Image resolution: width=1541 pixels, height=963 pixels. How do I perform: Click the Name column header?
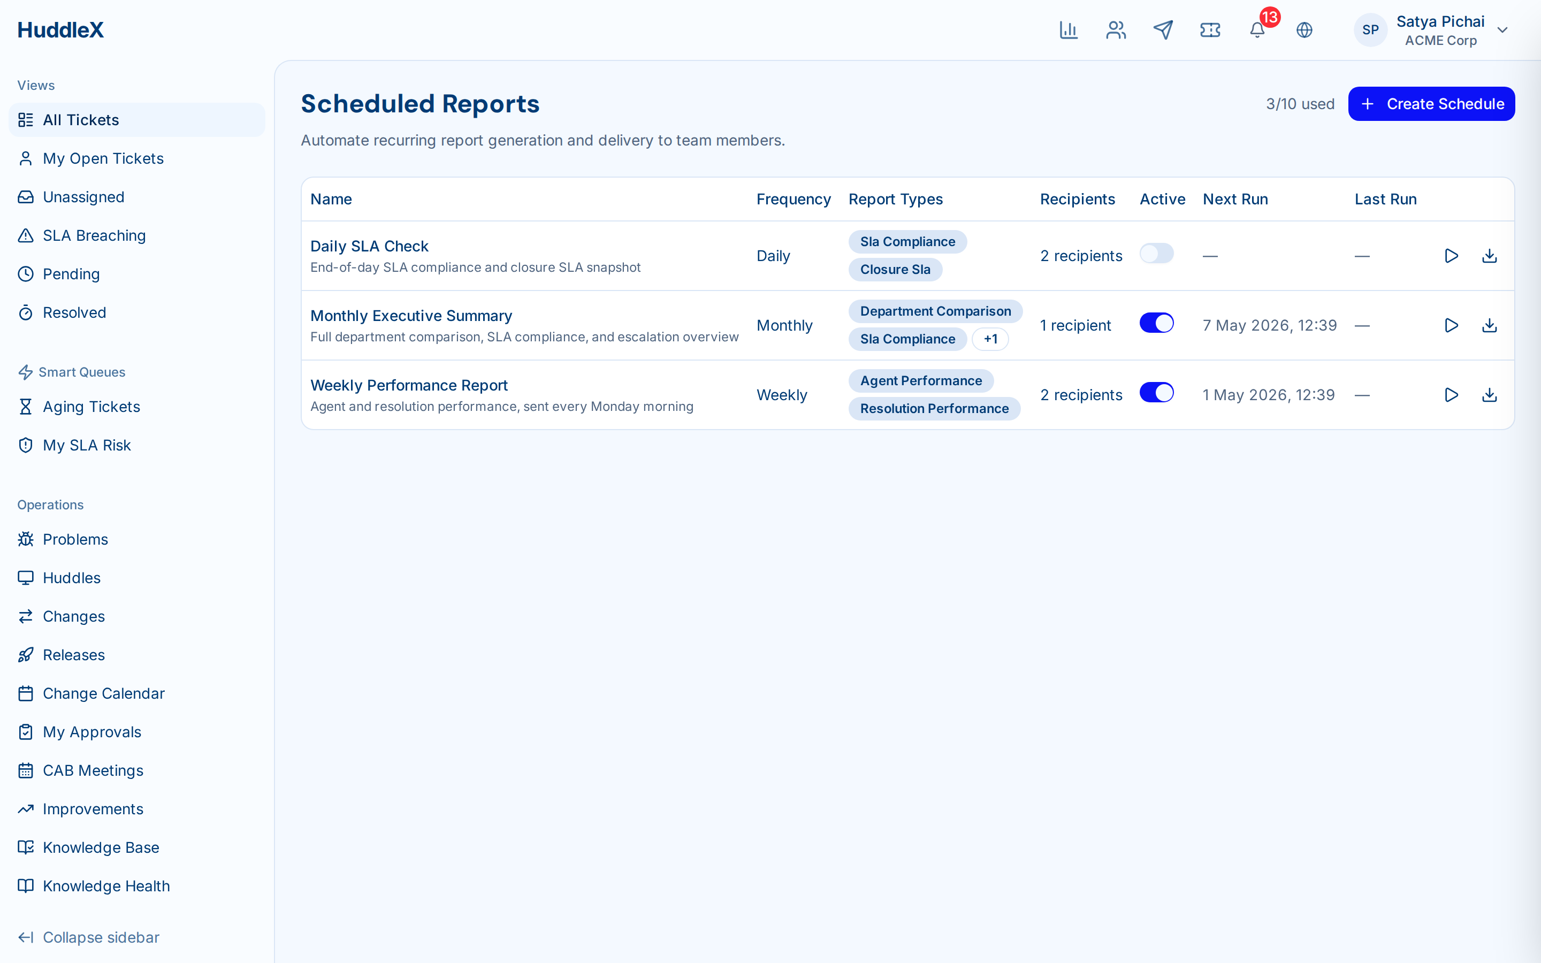pos(331,200)
